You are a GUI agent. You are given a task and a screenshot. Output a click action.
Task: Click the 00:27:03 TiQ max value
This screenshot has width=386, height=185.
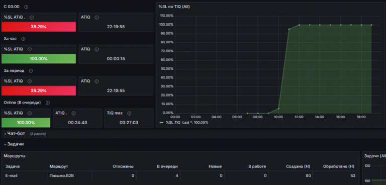click(129, 123)
